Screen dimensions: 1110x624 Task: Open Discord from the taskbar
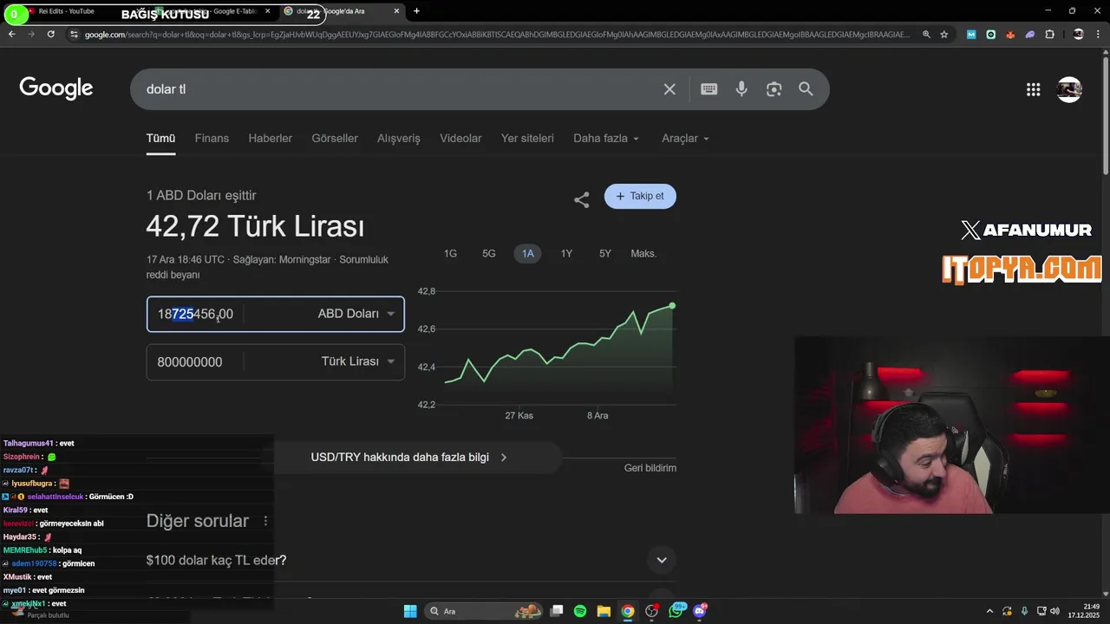pos(700,611)
